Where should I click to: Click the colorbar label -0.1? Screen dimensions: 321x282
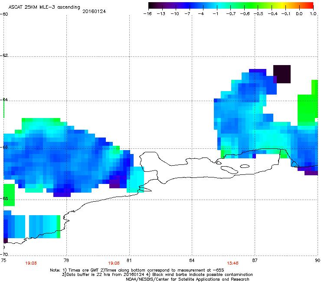point(286,14)
